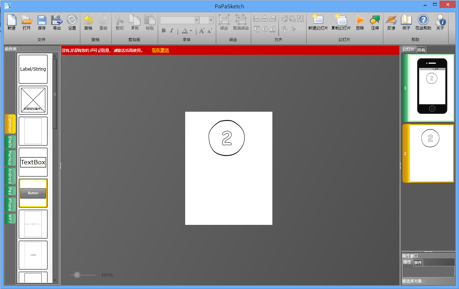Switch to 结构 structure tab

[421, 50]
